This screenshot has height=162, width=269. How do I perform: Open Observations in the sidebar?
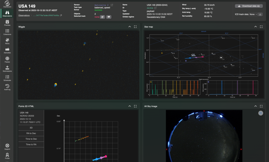point(7,13)
